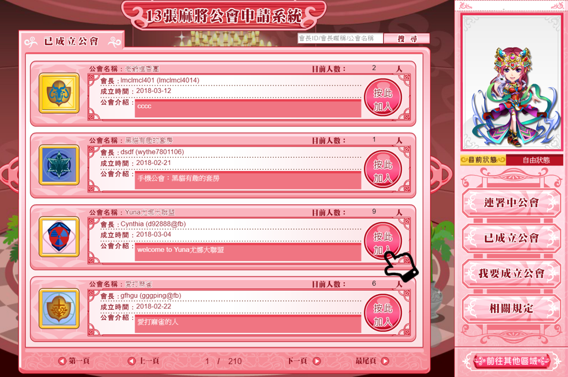This screenshot has height=377, width=568.
Task: Click the 第一頁 first page arrow
Action: click(62, 361)
